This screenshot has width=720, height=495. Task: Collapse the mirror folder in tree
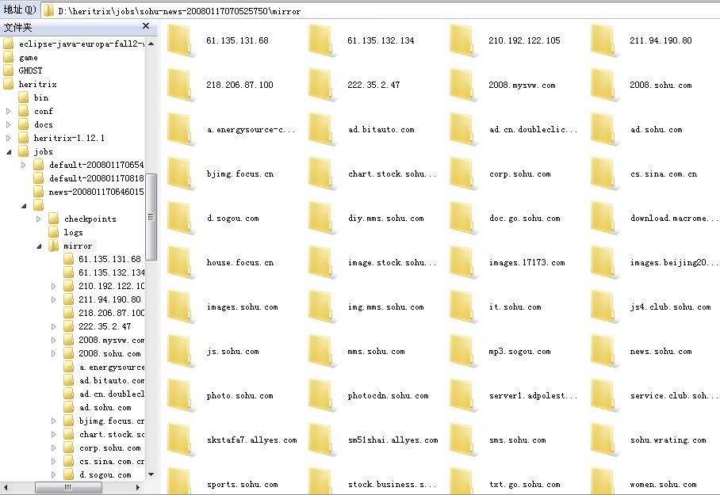(x=39, y=246)
